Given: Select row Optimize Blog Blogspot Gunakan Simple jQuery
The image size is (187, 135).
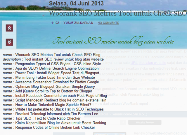Looking at the screenshot, I should 49,87.
